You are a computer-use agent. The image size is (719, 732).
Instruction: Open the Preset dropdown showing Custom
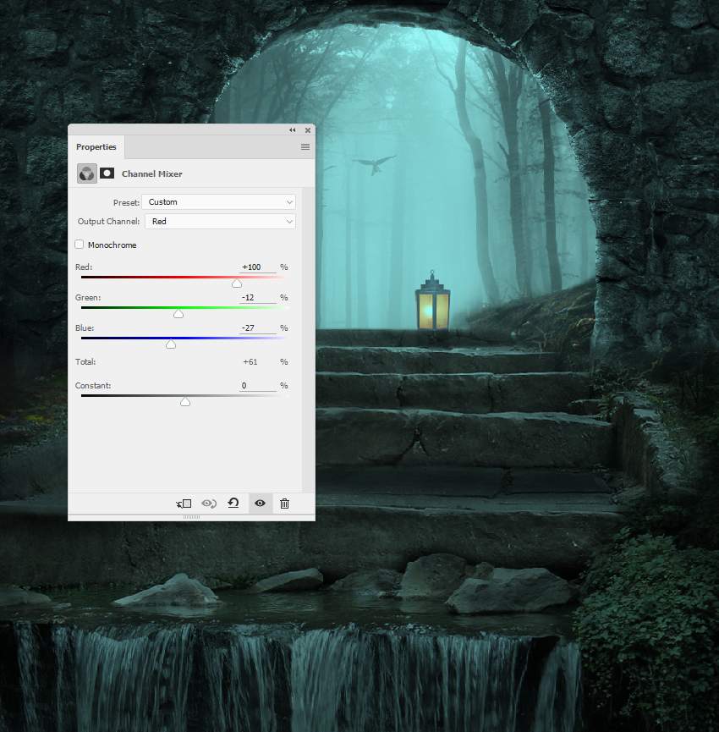pyautogui.click(x=218, y=202)
